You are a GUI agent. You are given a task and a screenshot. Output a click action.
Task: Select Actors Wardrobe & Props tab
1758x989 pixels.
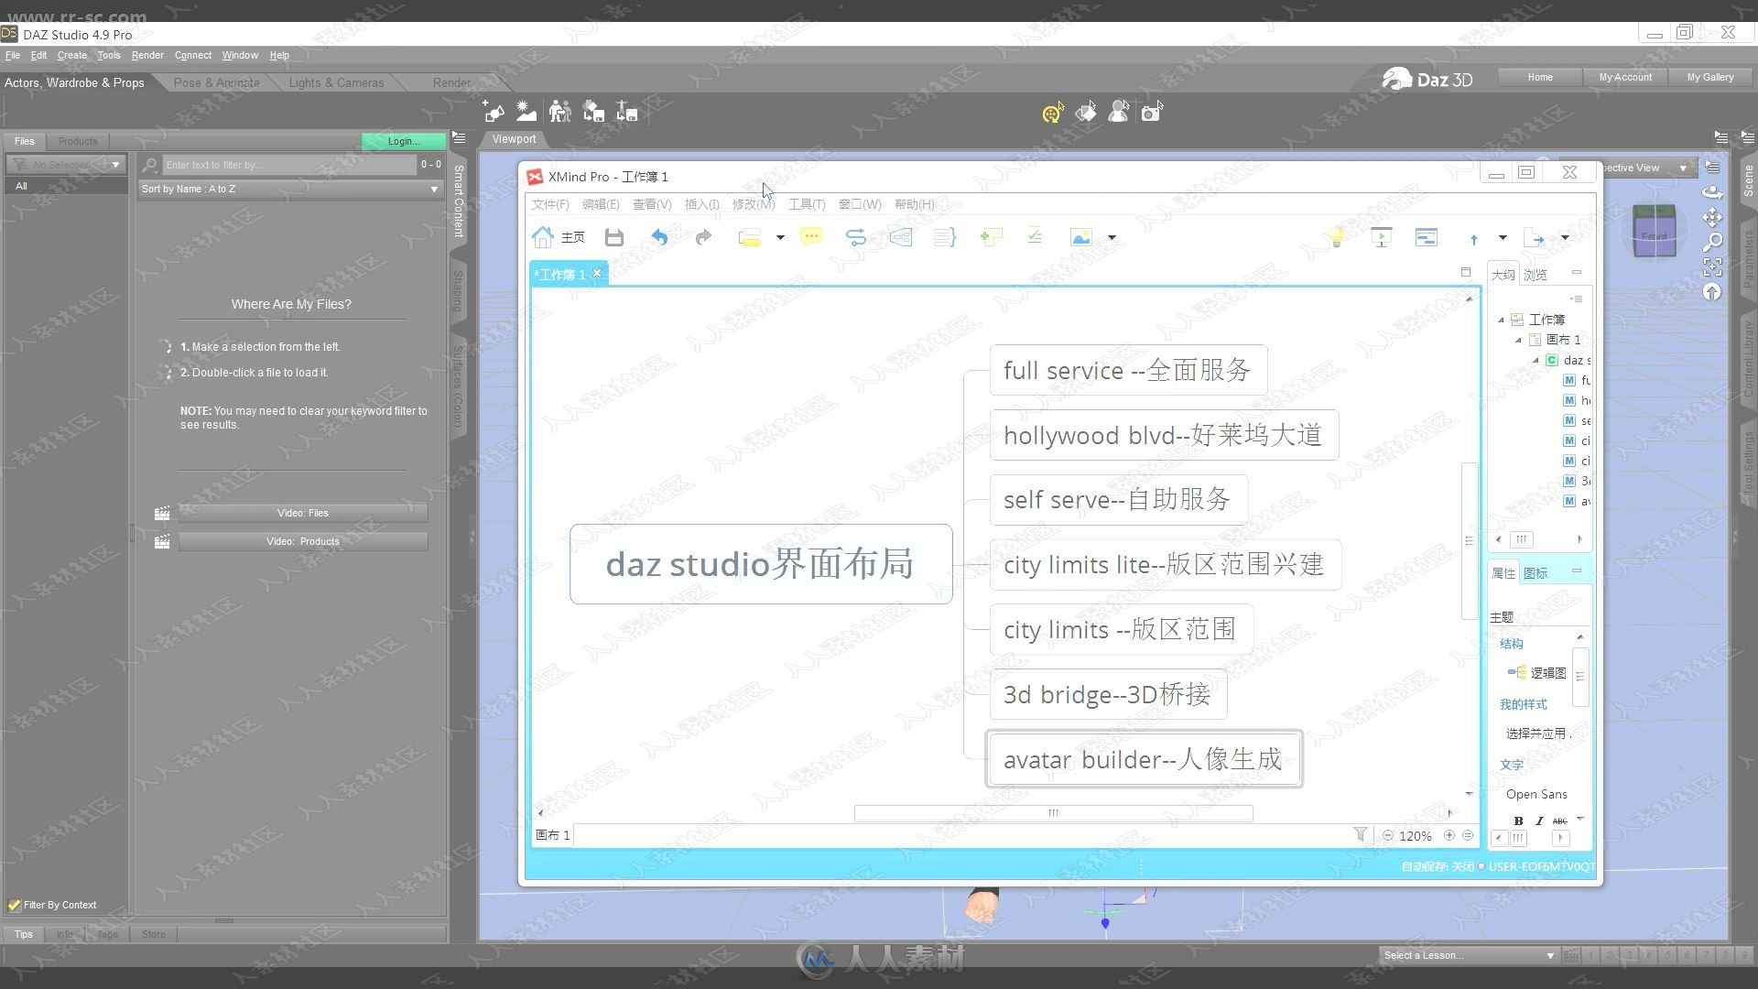tap(73, 81)
